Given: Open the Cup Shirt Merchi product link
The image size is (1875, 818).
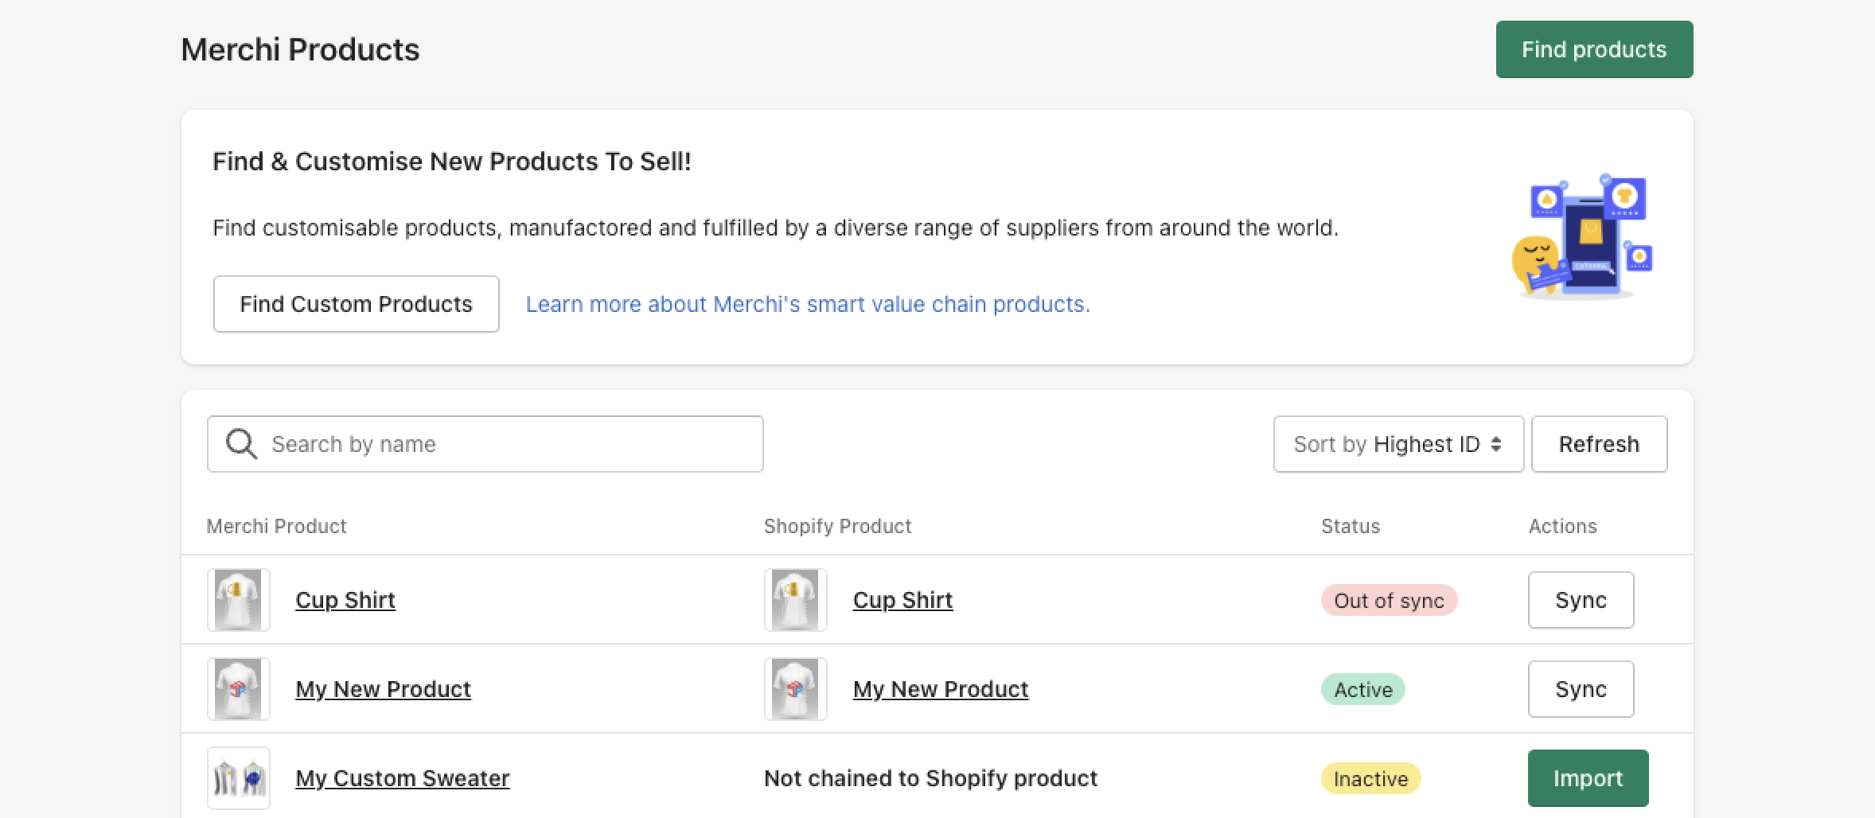Looking at the screenshot, I should pyautogui.click(x=345, y=600).
